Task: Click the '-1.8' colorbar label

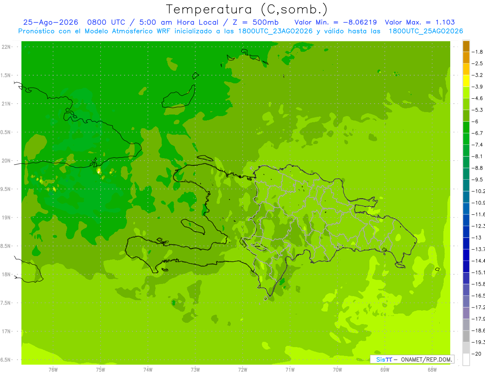Action: 477,52
